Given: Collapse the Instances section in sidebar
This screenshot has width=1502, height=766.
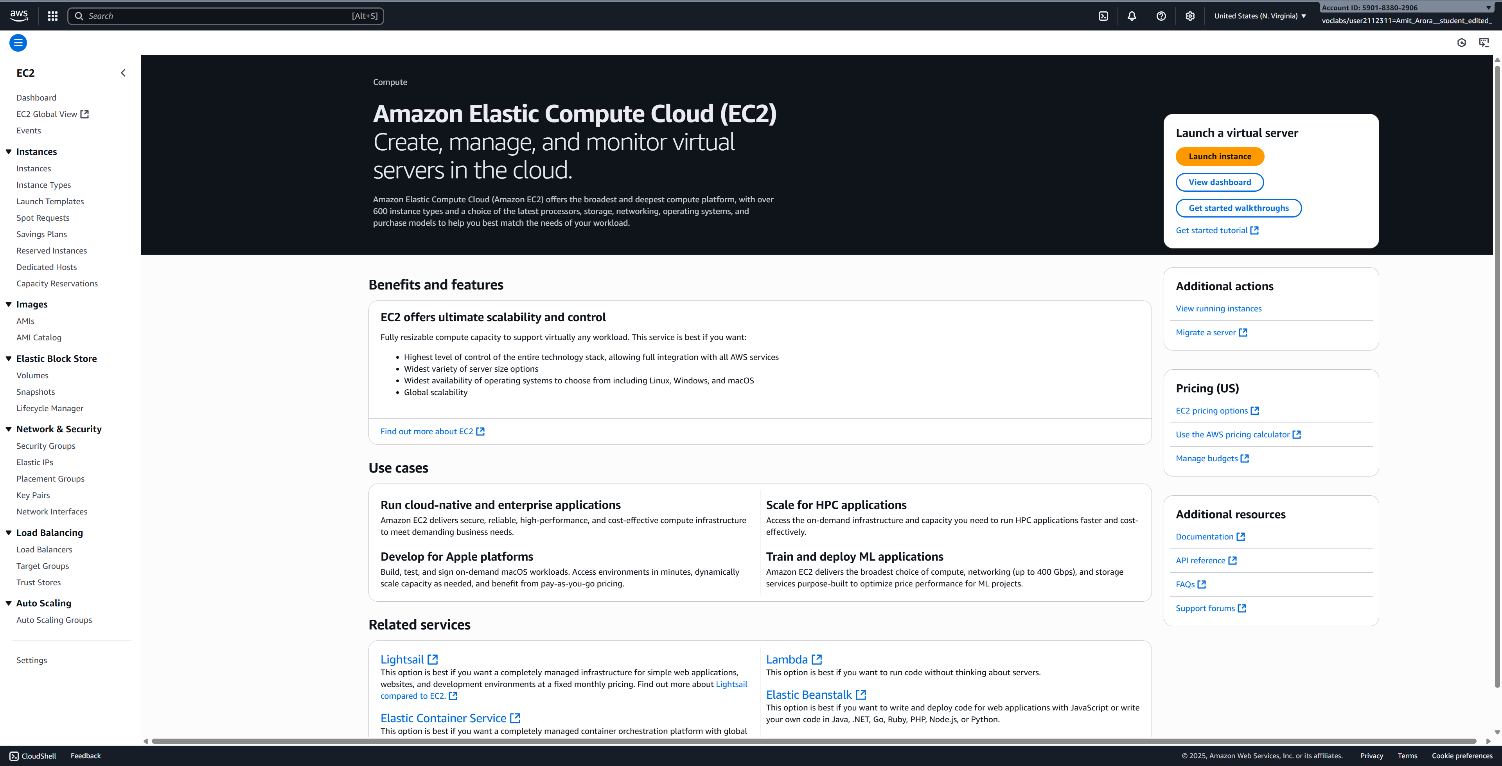Looking at the screenshot, I should [9, 152].
